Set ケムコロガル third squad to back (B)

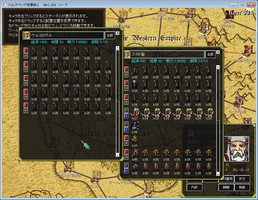tap(26, 83)
